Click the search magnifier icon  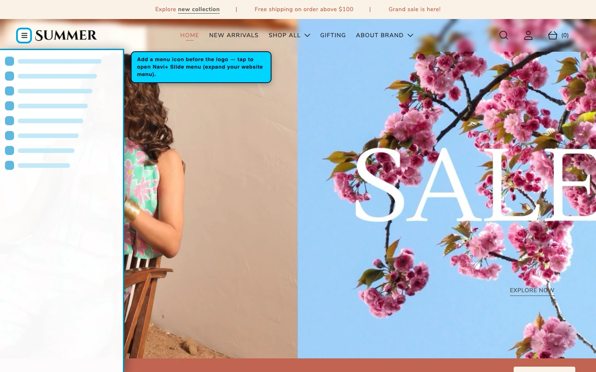(x=504, y=36)
